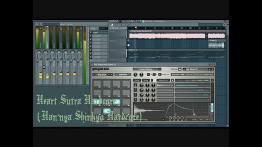Screen dimensions: 262x147
Task: Click top-right FPC drum pad
Action: pyautogui.click(x=126, y=84)
